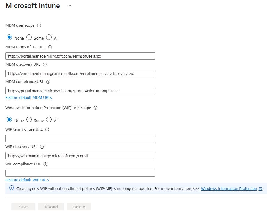Click the Save button
This screenshot has height=216, width=267.
(23, 207)
